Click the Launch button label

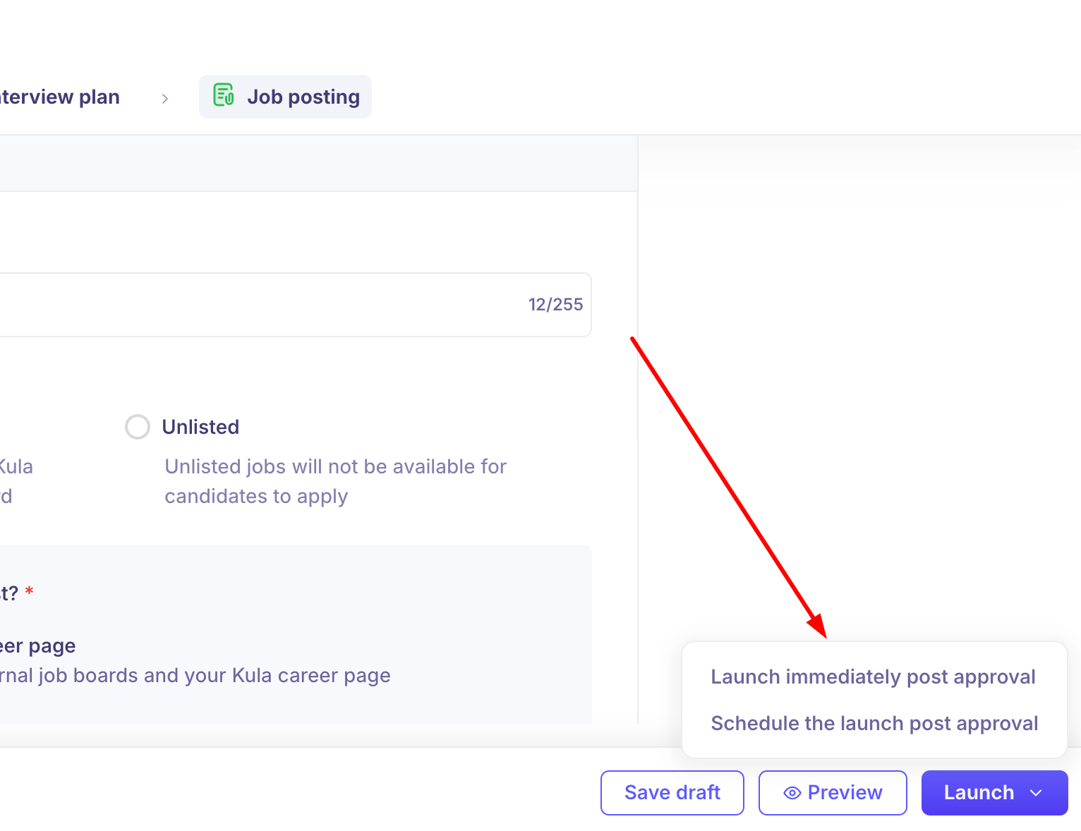point(979,793)
